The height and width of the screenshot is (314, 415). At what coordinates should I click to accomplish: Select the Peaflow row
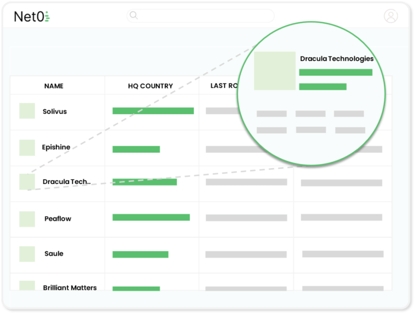(57, 218)
